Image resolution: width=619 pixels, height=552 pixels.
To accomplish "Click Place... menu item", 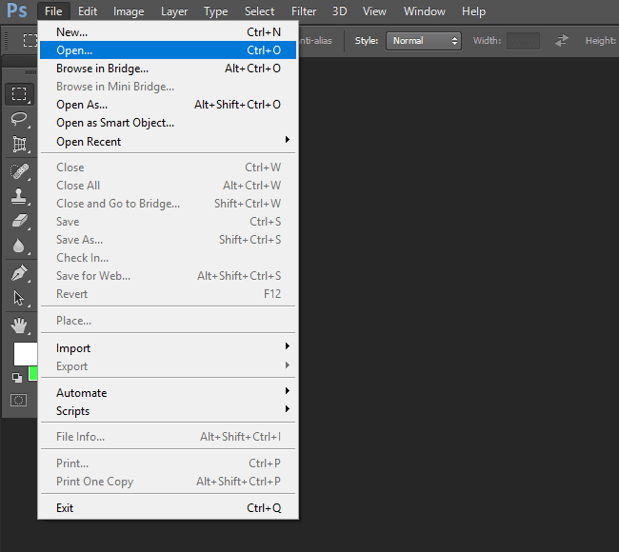I will pyautogui.click(x=168, y=321).
